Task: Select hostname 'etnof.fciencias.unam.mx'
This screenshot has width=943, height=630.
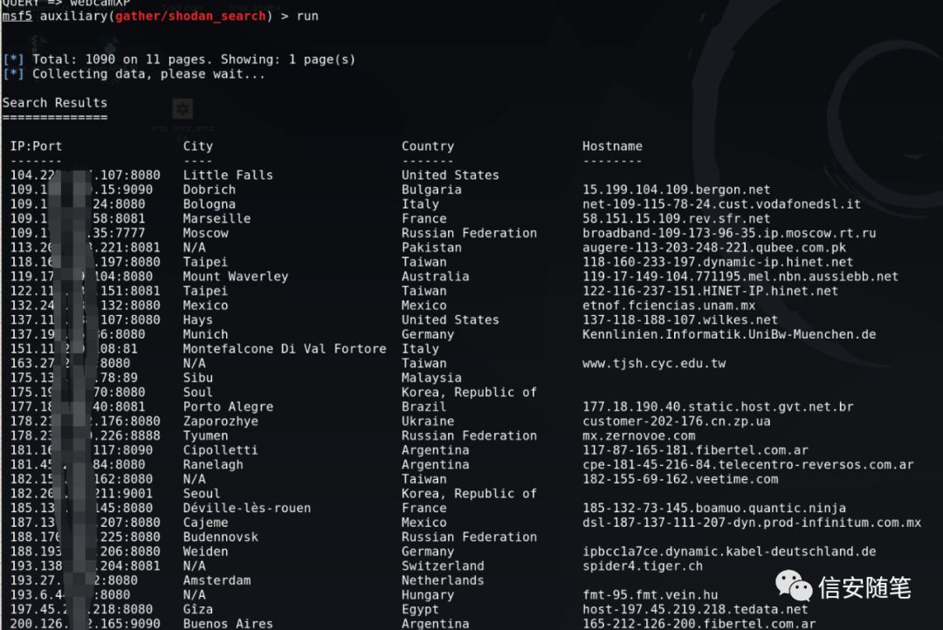Action: [669, 305]
